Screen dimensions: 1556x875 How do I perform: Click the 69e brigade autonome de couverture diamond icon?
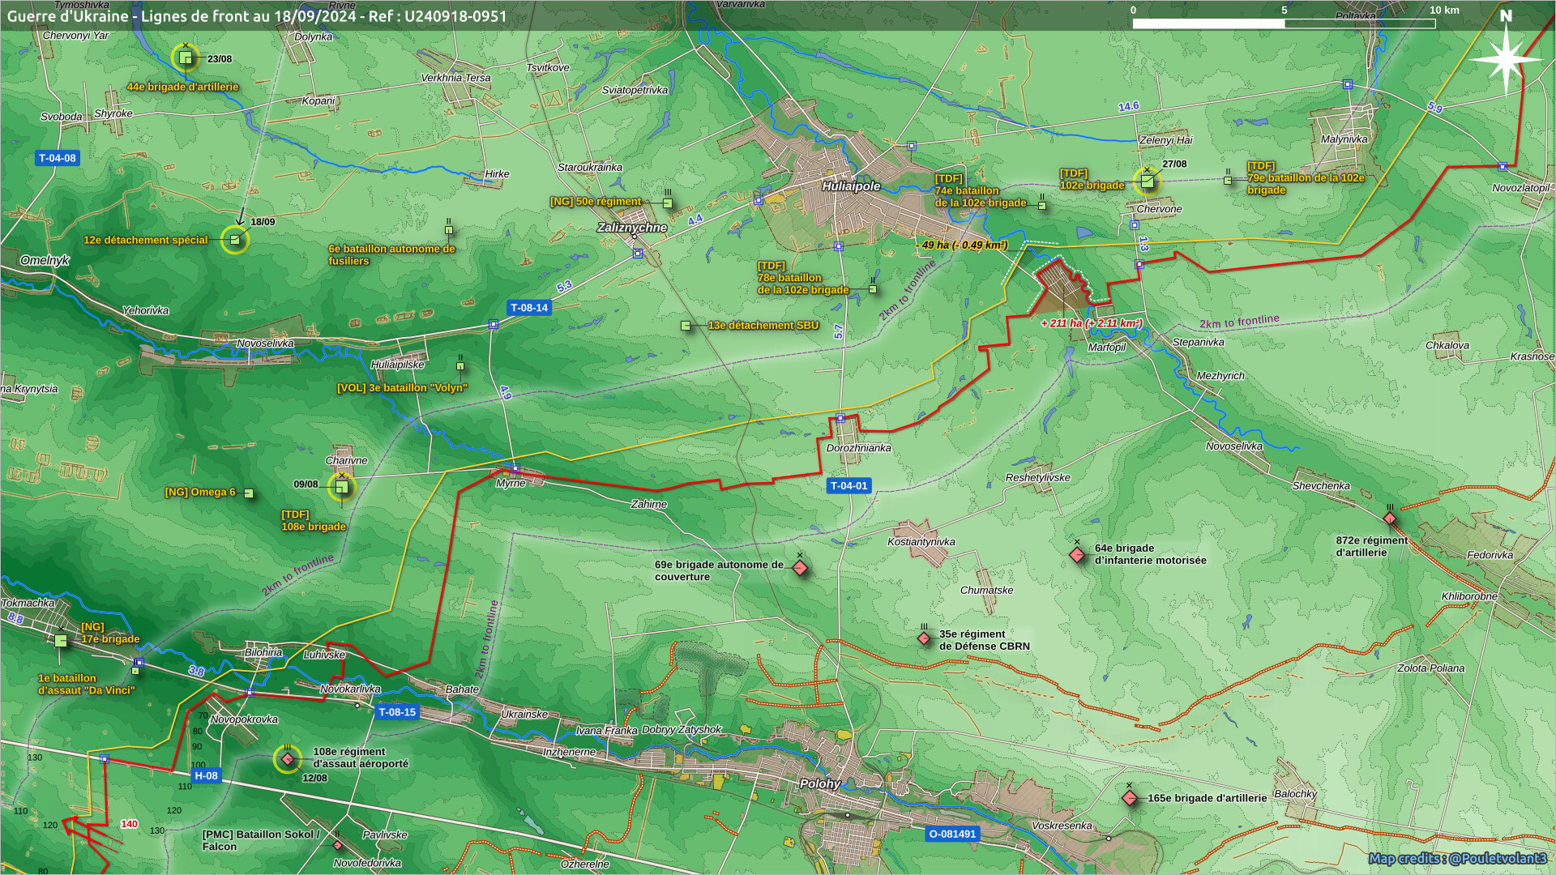pos(800,568)
